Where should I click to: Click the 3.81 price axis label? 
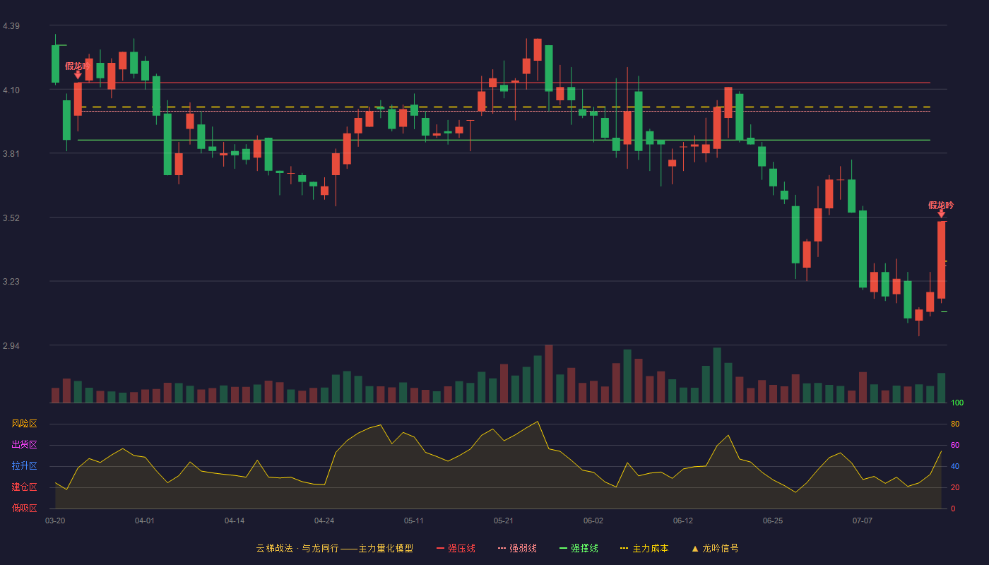point(11,154)
